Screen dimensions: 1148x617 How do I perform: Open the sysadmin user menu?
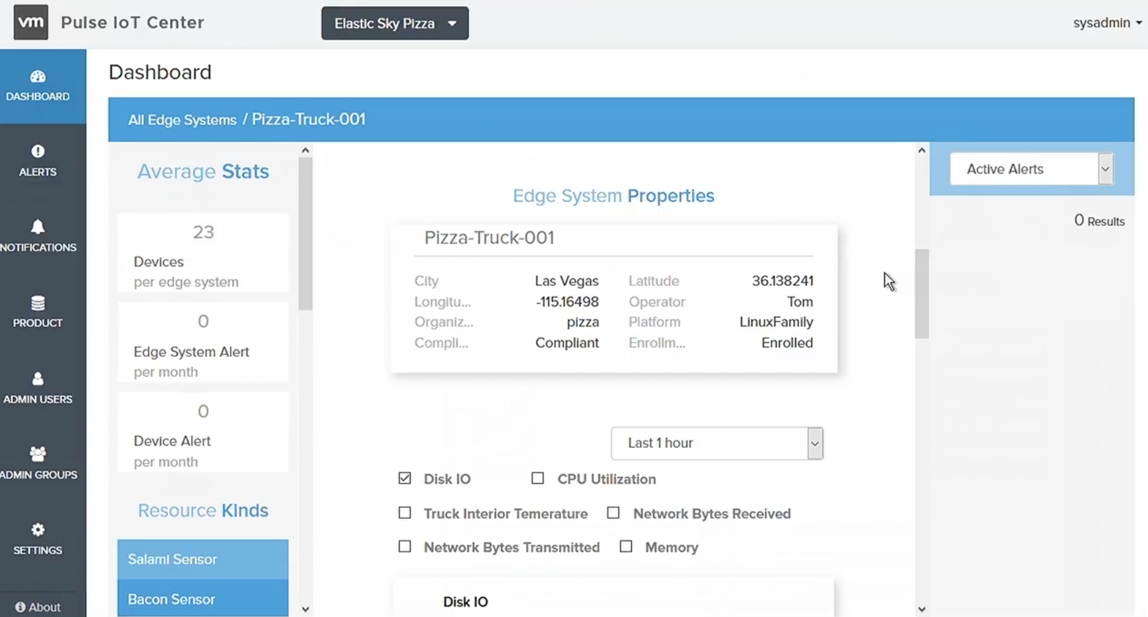1107,23
